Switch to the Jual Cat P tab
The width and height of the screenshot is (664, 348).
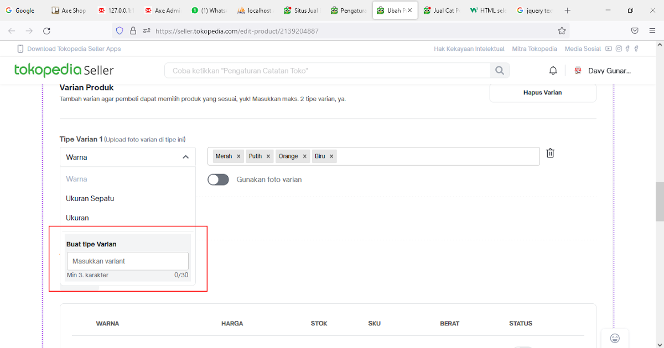tap(442, 10)
